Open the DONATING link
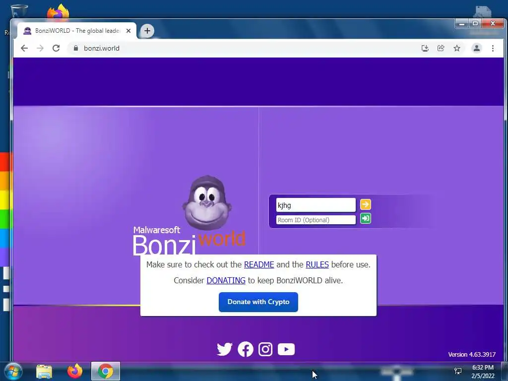The width and height of the screenshot is (508, 381). 226,280
